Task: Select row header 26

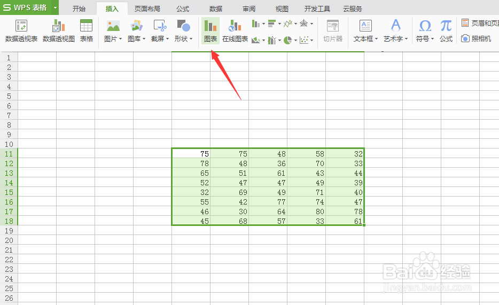Action: (9, 298)
